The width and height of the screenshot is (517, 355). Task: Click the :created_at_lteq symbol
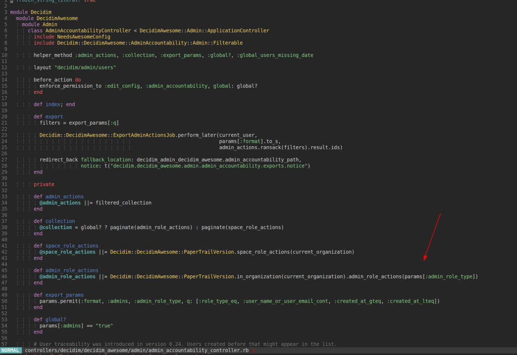(x=410, y=302)
